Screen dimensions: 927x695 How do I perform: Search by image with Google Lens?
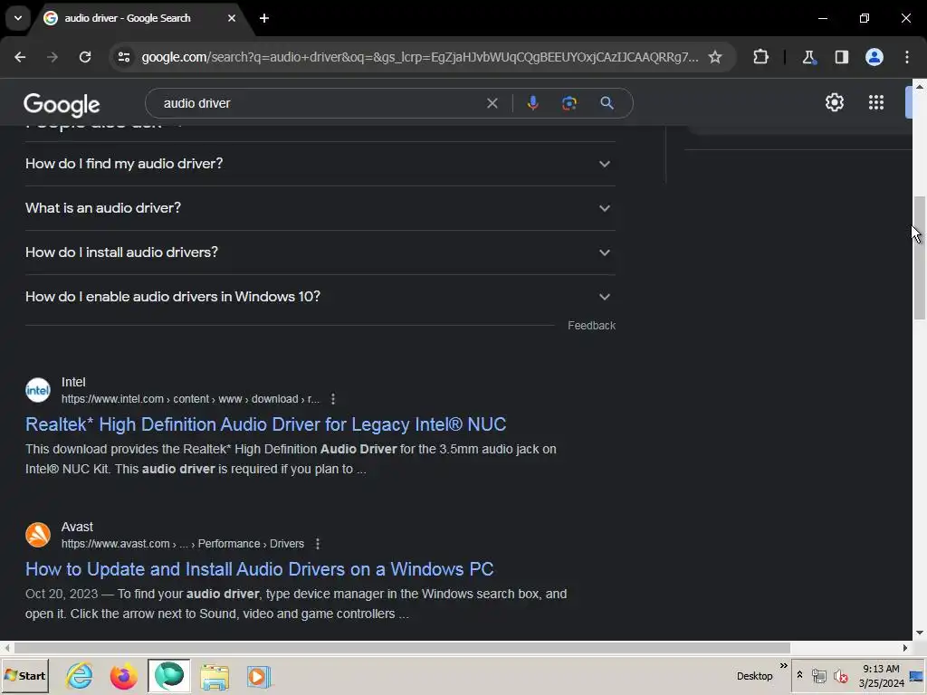point(569,103)
